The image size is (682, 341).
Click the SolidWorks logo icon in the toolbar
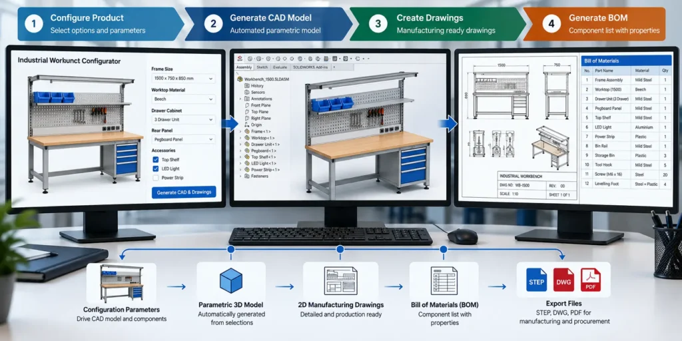239,59
